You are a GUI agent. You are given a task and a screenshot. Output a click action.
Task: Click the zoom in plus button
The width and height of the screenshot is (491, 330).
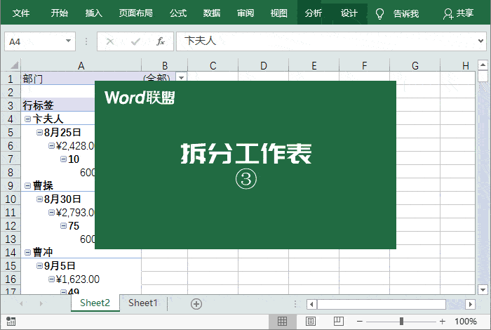point(442,322)
